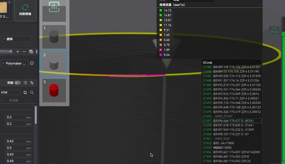Click the green sync info refresh icon
285x164 pixels.
pyautogui.click(x=25, y=7)
